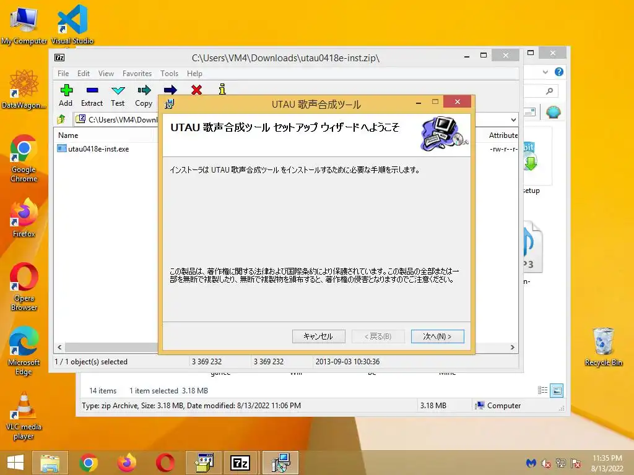Viewport: 634px width, 475px height.
Task: Click the Windows Start button
Action: tap(15, 463)
